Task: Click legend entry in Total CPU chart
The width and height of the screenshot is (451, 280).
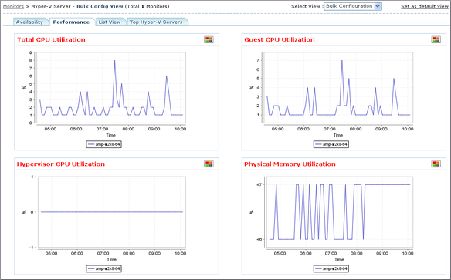Action: click(103, 144)
